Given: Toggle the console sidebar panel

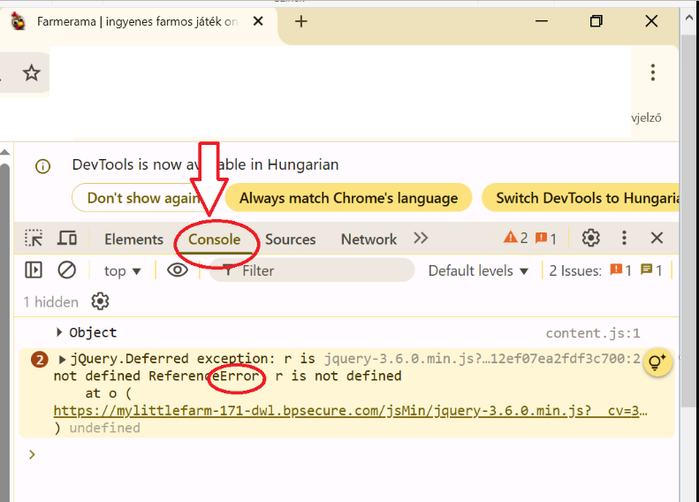Looking at the screenshot, I should tap(34, 270).
